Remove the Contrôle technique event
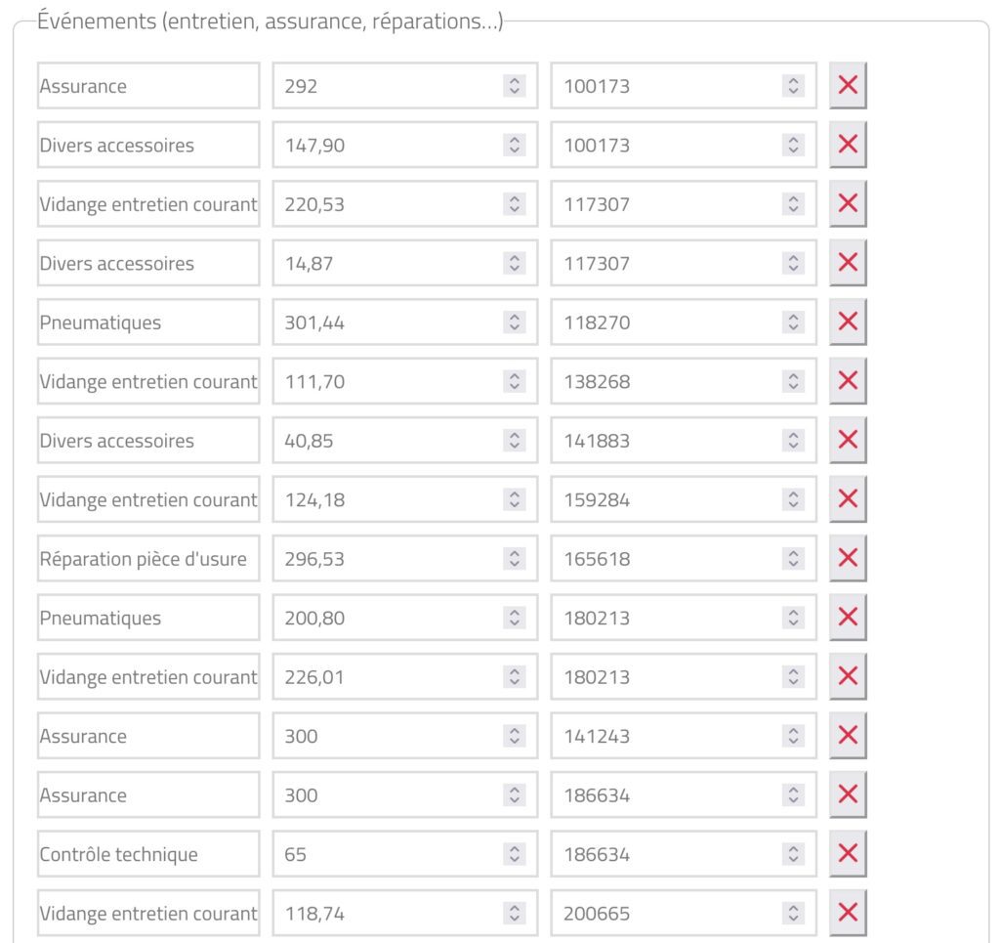This screenshot has width=1000, height=943. tap(848, 853)
